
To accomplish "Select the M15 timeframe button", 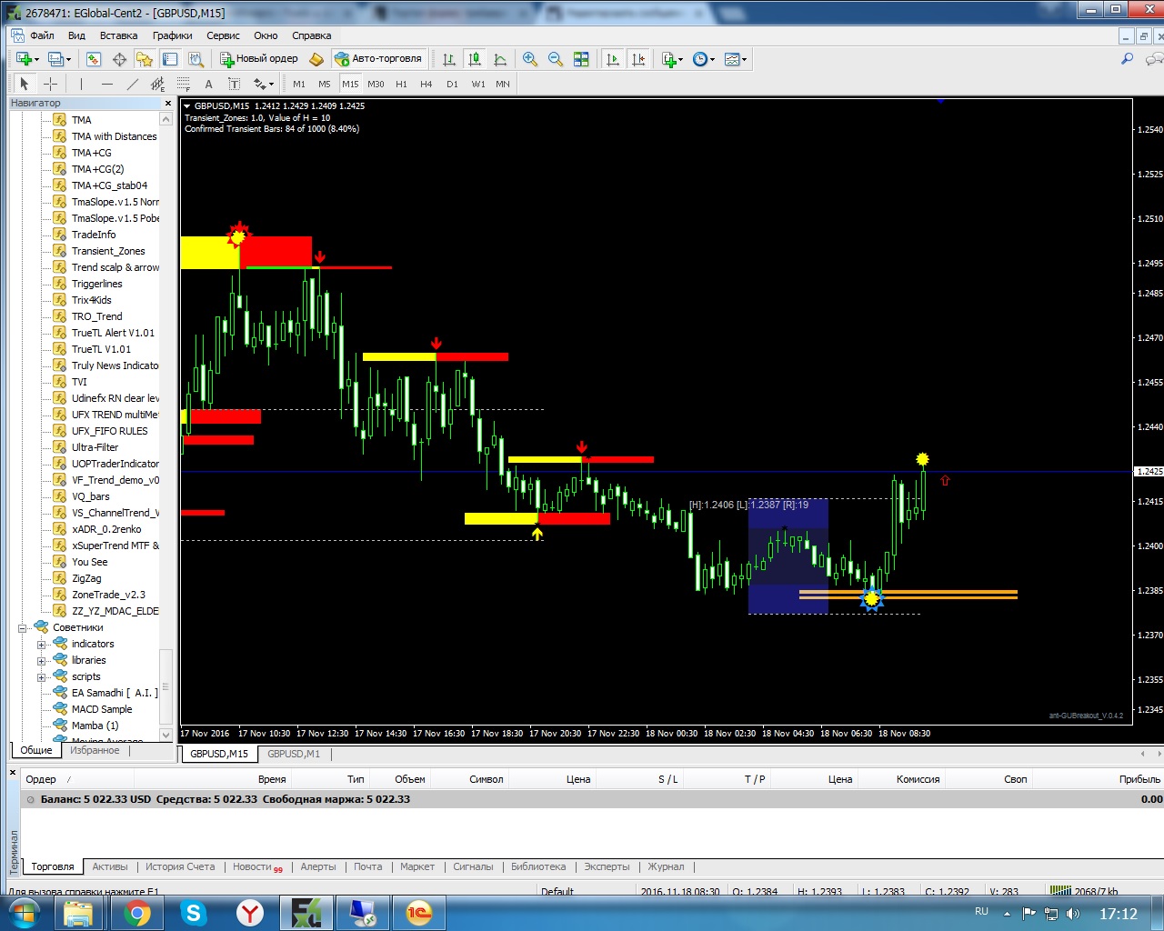I will coord(350,84).
